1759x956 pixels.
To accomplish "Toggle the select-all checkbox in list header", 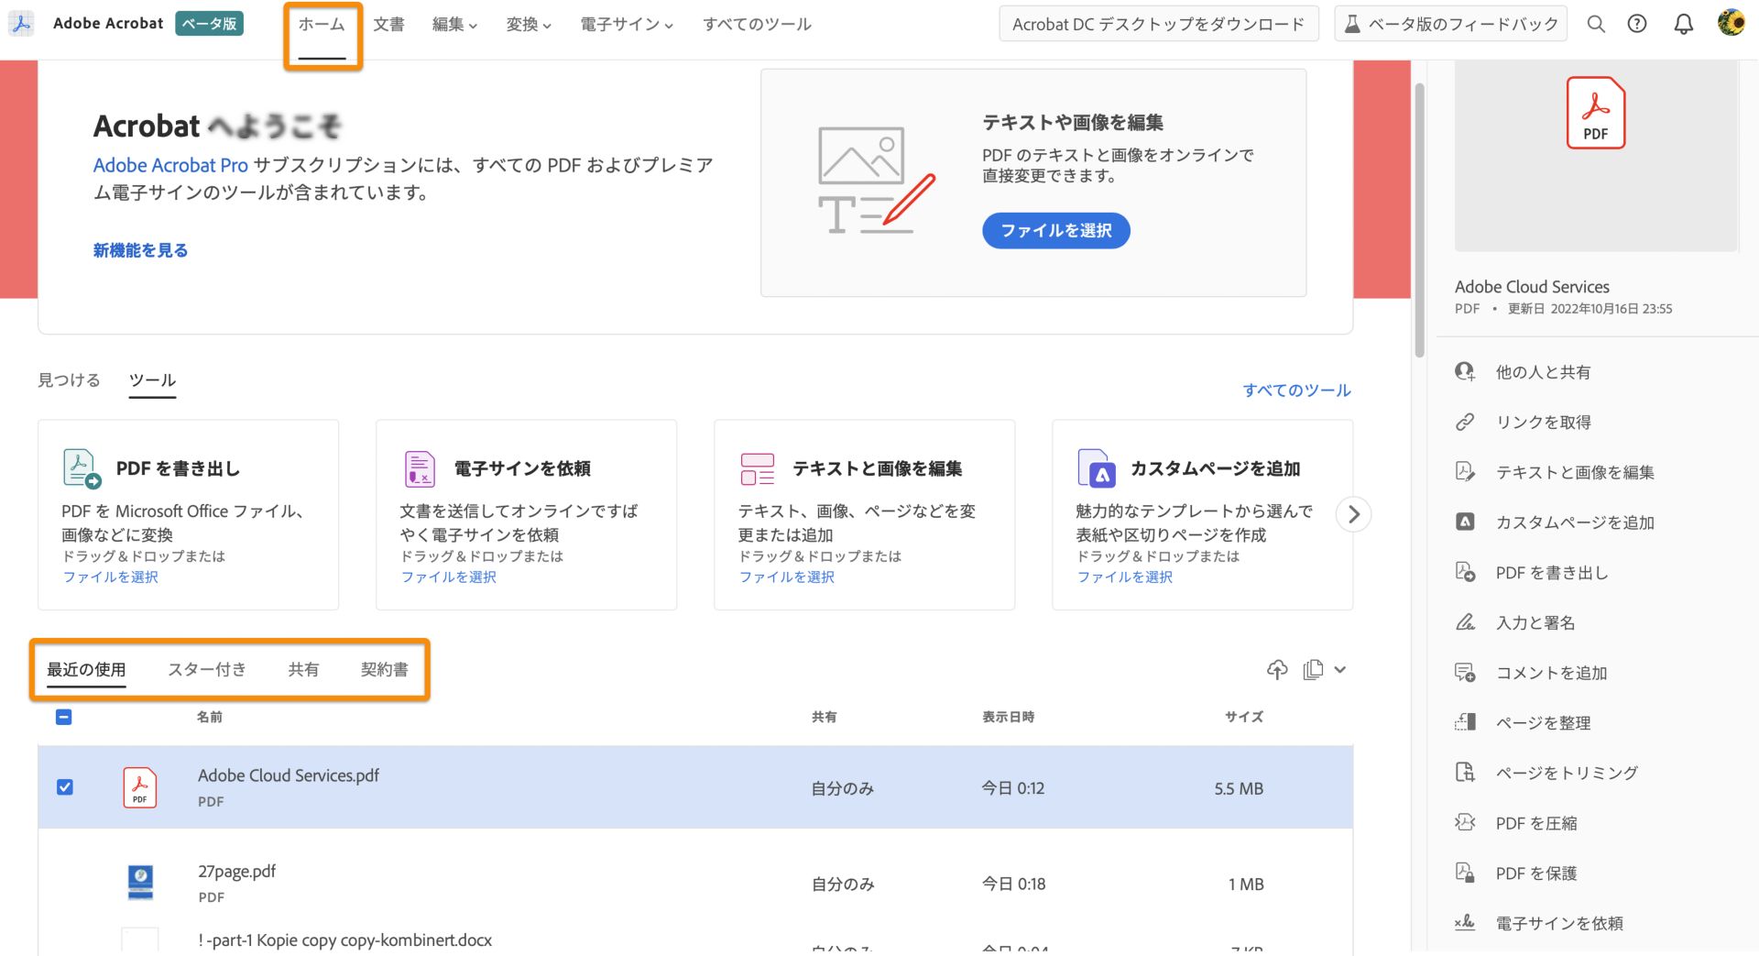I will click(64, 717).
